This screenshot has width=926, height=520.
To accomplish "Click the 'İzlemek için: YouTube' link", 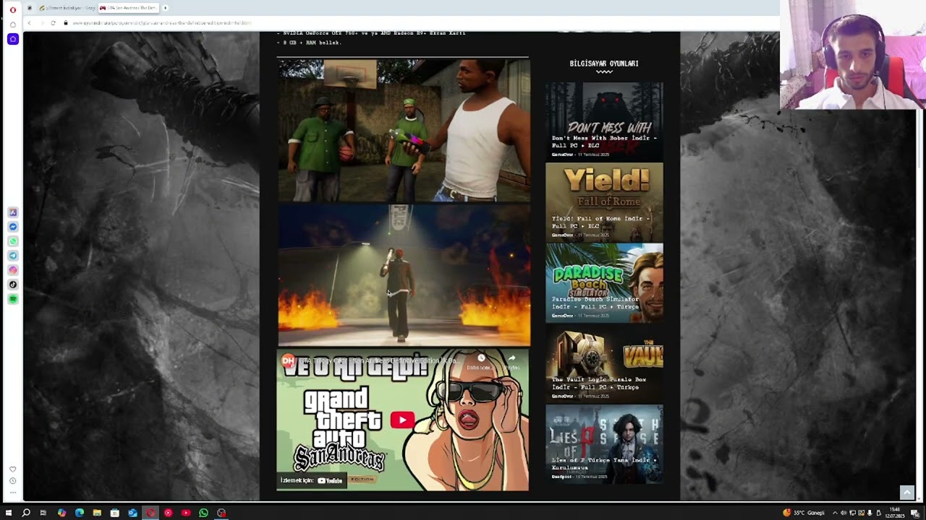I will coord(312,480).
